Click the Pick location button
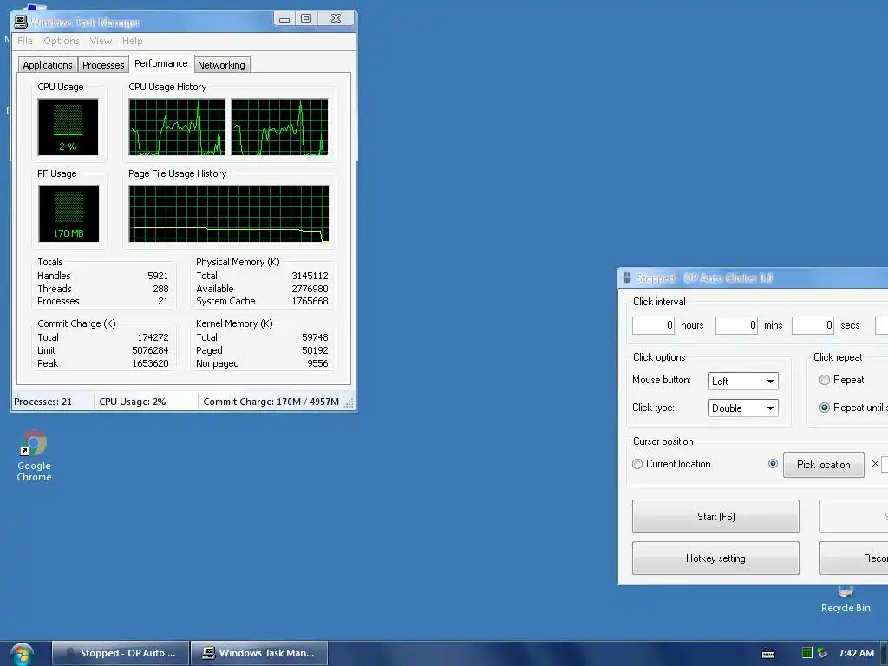This screenshot has width=888, height=666. 824,465
